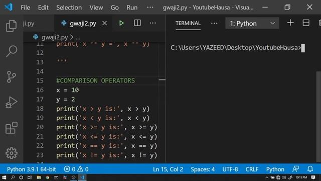Click line 16 'x = 10'
Viewport: 321px width, 181px height.
point(68,90)
